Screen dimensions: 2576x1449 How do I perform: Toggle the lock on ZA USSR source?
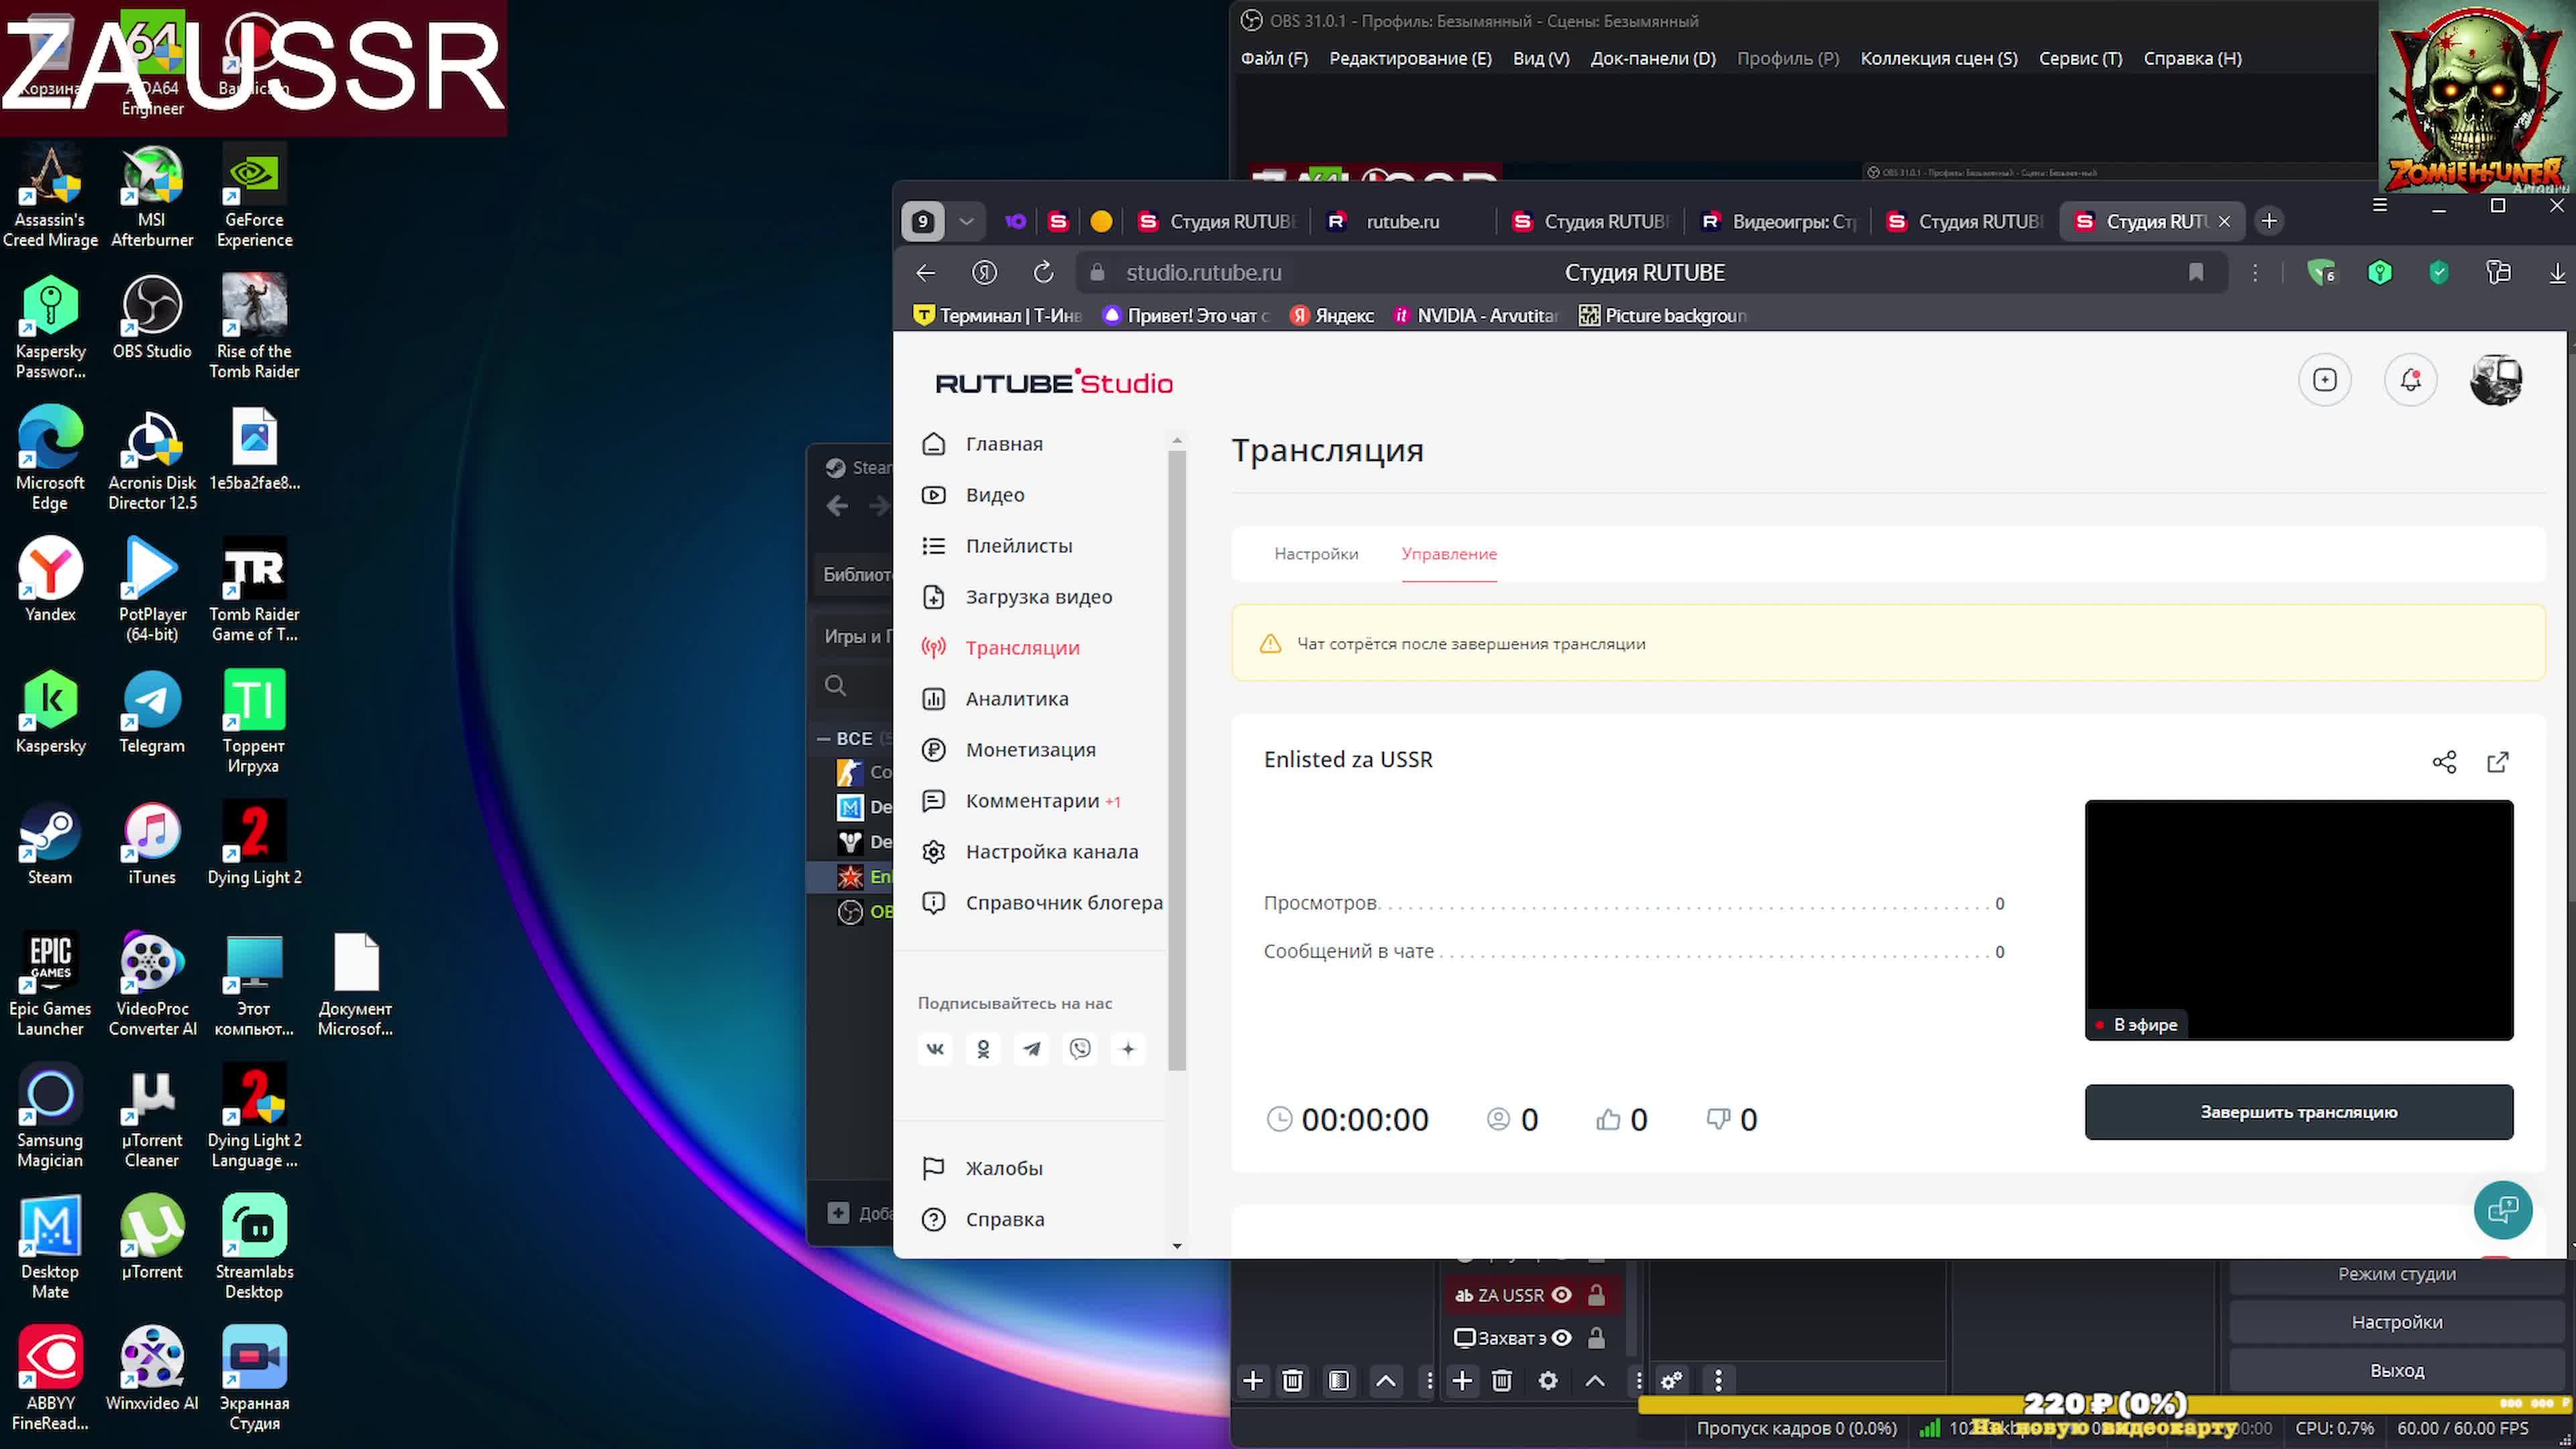[1597, 1295]
